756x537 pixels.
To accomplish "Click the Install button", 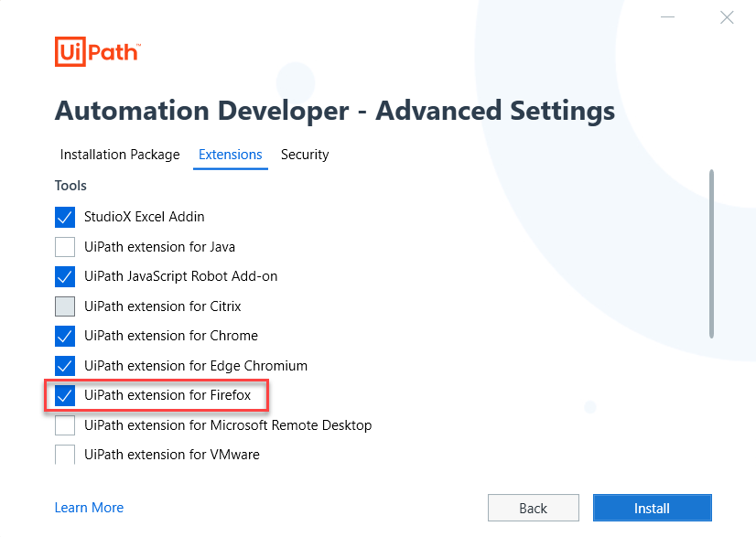I will 652,507.
